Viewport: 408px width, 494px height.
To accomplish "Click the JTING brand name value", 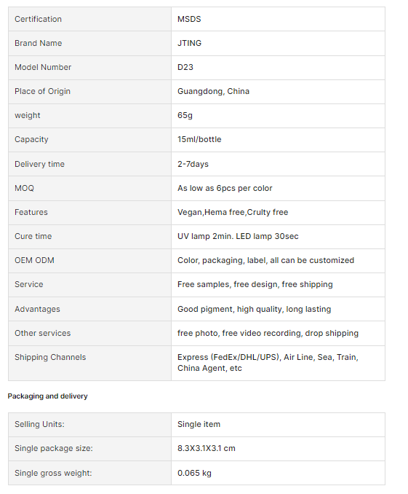I will click(x=189, y=43).
